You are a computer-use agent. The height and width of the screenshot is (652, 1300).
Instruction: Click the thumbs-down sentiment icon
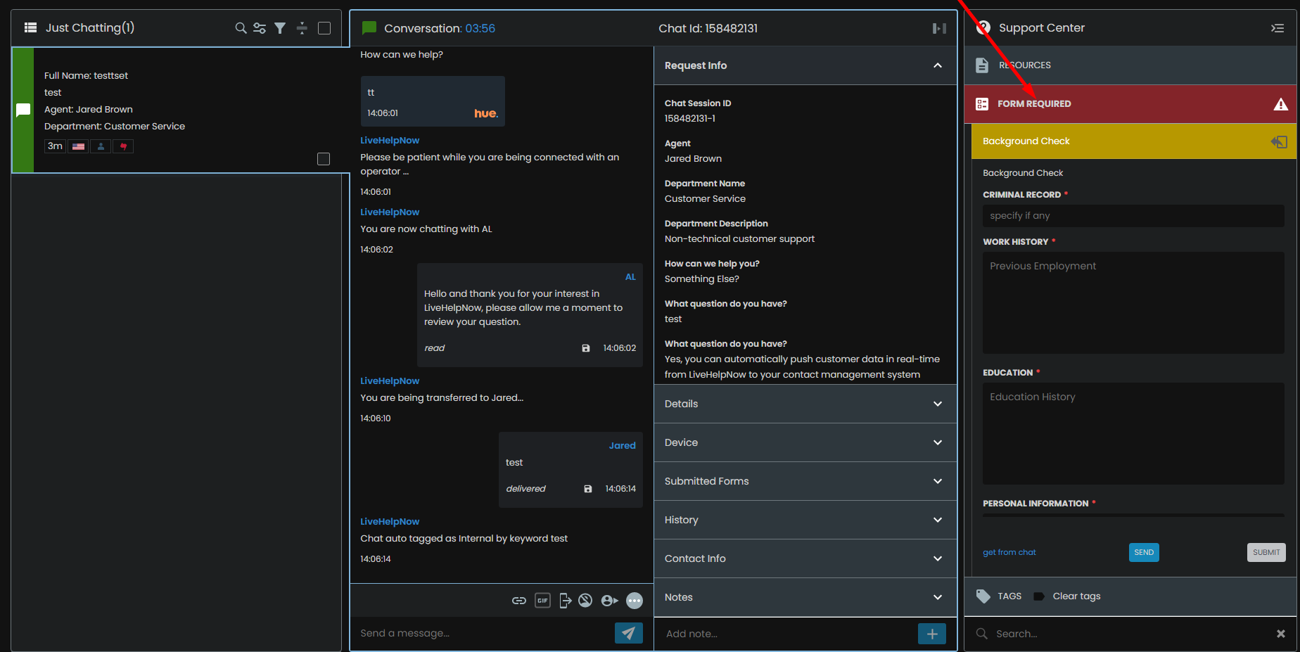(x=122, y=146)
